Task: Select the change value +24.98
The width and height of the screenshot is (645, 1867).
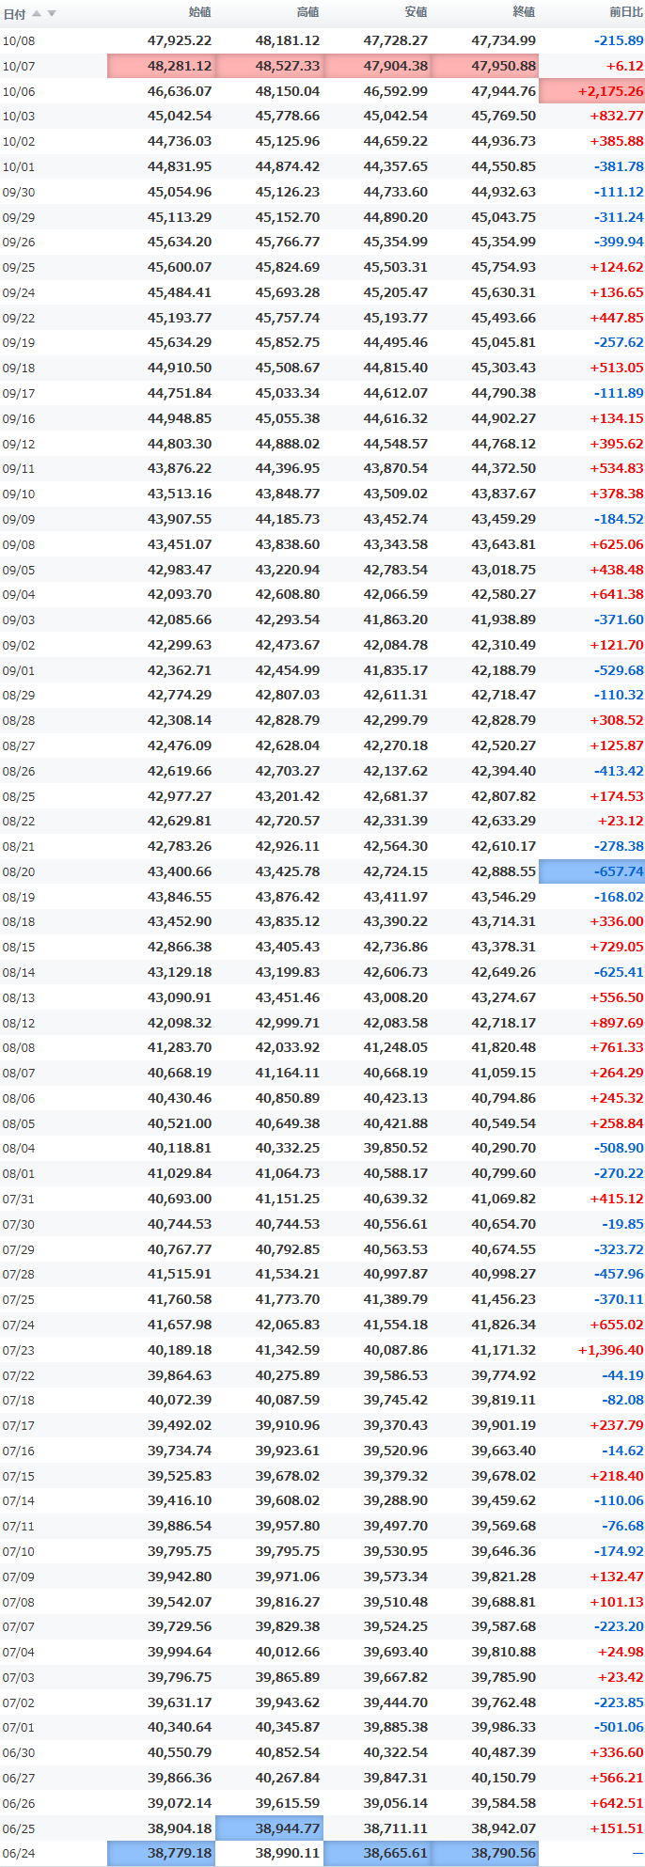Action: [x=621, y=1652]
